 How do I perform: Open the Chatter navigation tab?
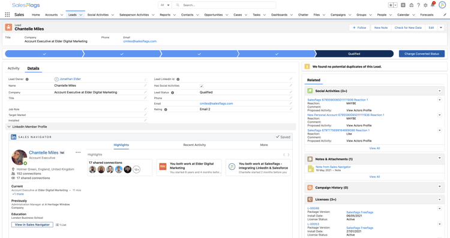303,15
